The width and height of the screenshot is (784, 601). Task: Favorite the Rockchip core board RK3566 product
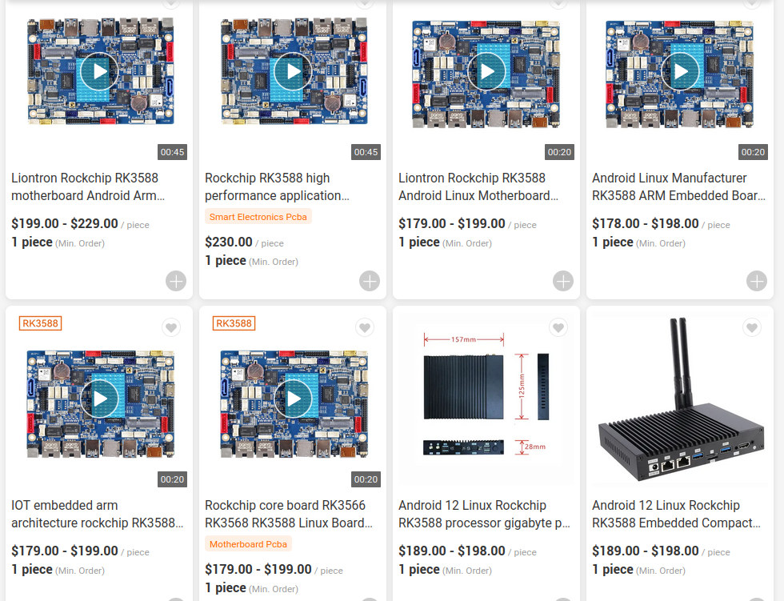pos(365,327)
